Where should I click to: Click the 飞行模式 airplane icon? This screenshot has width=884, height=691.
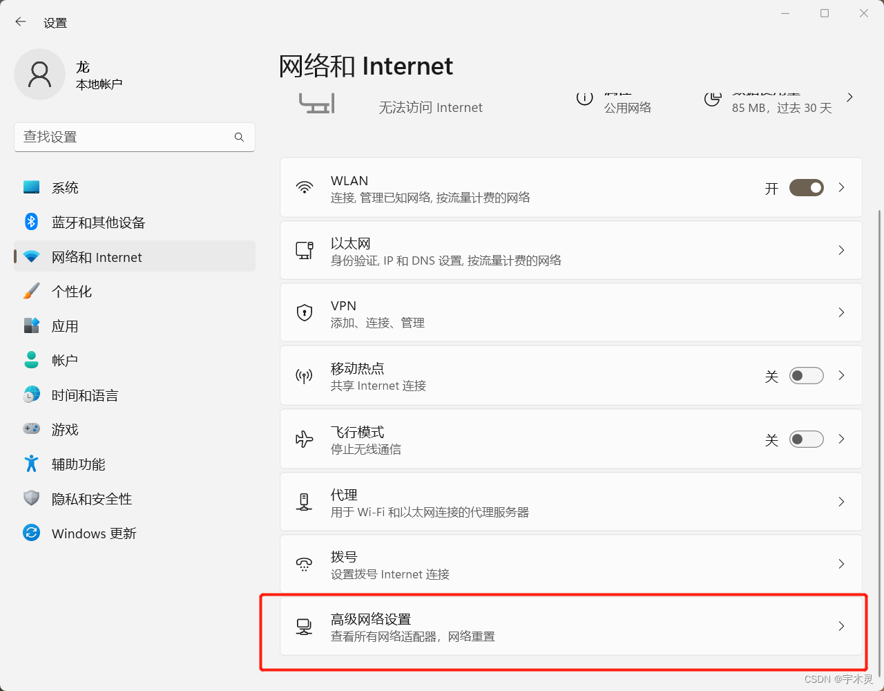(x=305, y=439)
